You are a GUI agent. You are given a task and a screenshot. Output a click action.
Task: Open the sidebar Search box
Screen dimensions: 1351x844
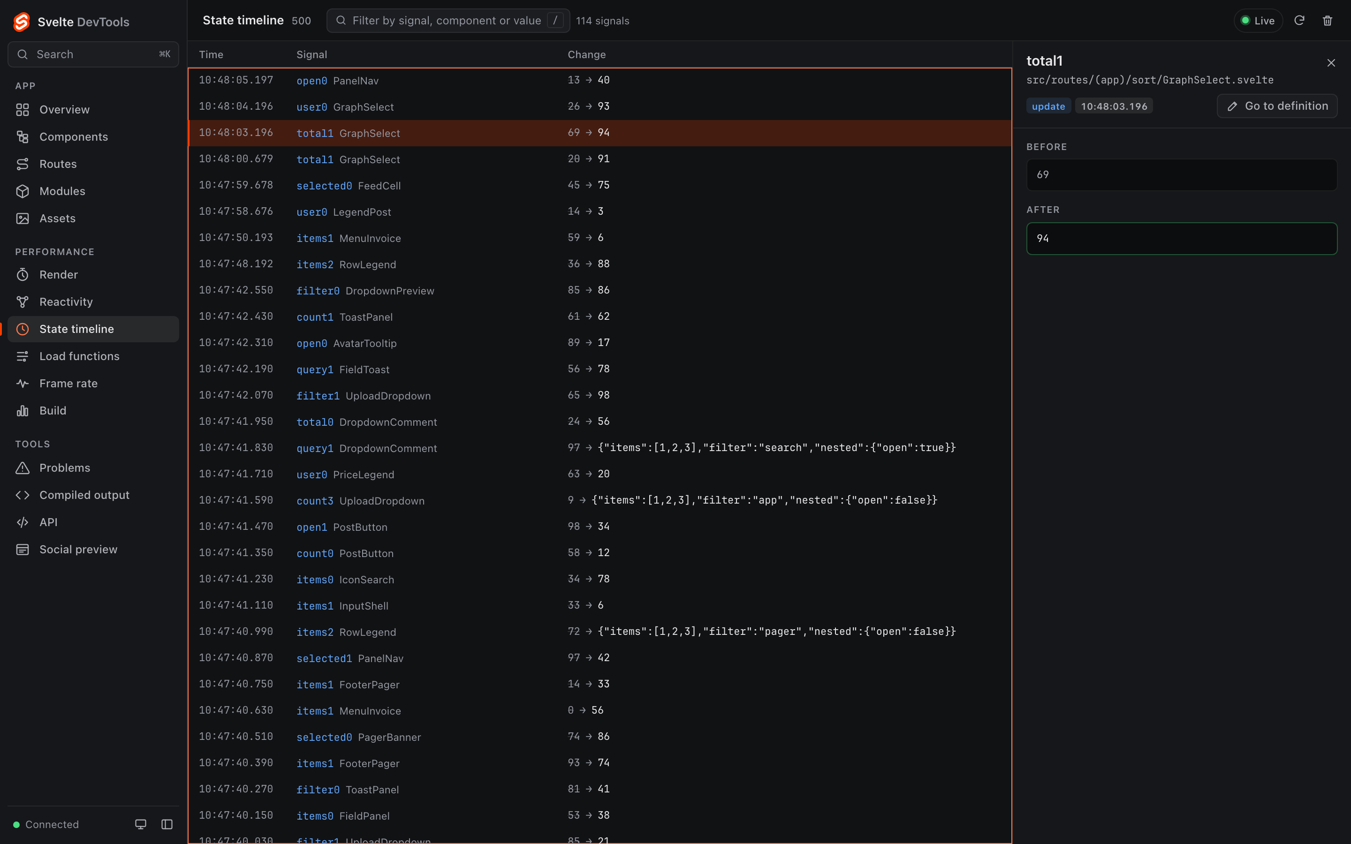[x=93, y=54]
